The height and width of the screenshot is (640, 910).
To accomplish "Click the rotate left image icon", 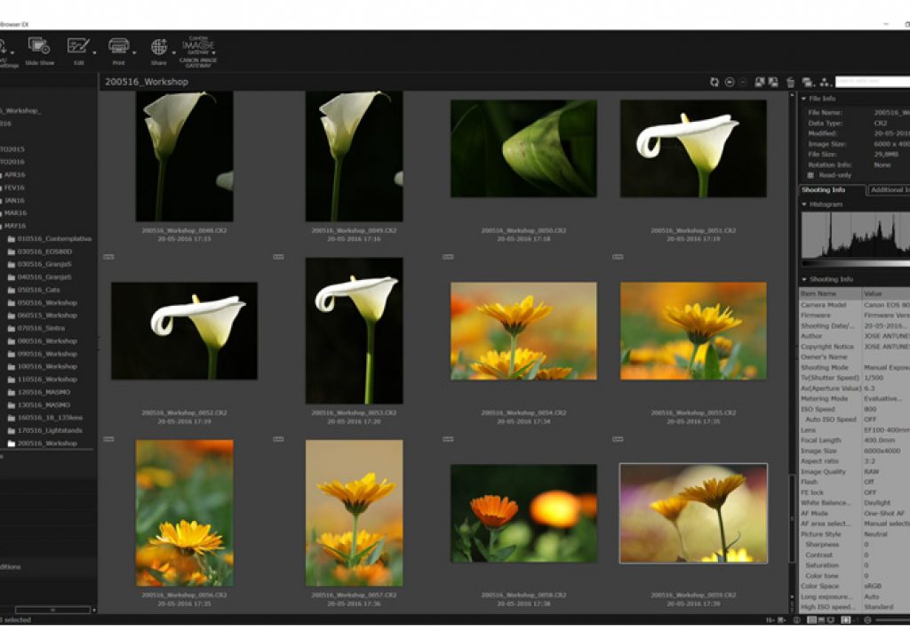I will pos(759,83).
